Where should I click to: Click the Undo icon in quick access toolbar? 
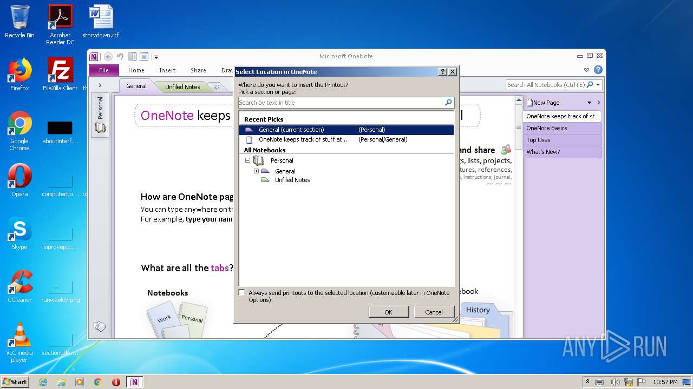click(120, 56)
